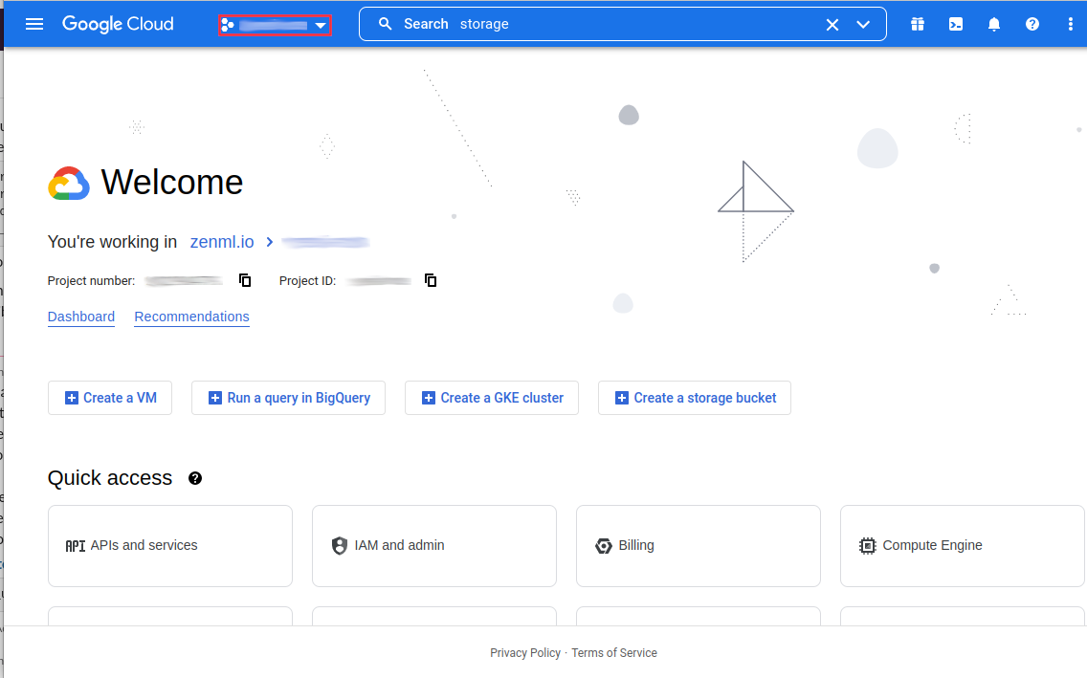Open the project selector dropdown
This screenshot has width=1087, height=678.
pos(275,24)
